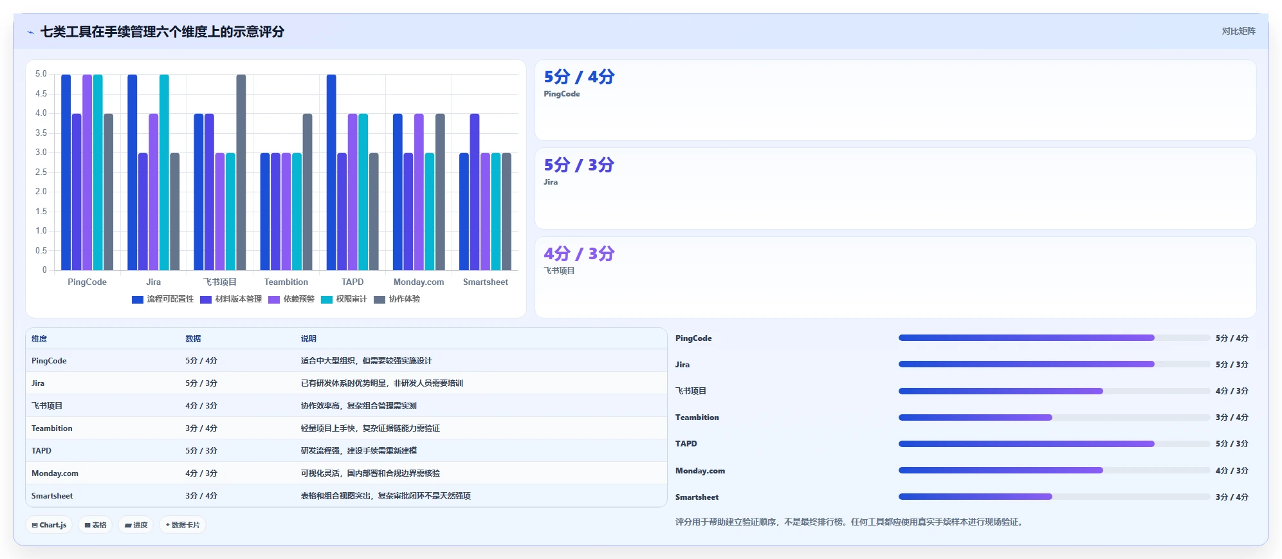
Task: Click the TAPD label on the chart axis
Action: point(353,282)
